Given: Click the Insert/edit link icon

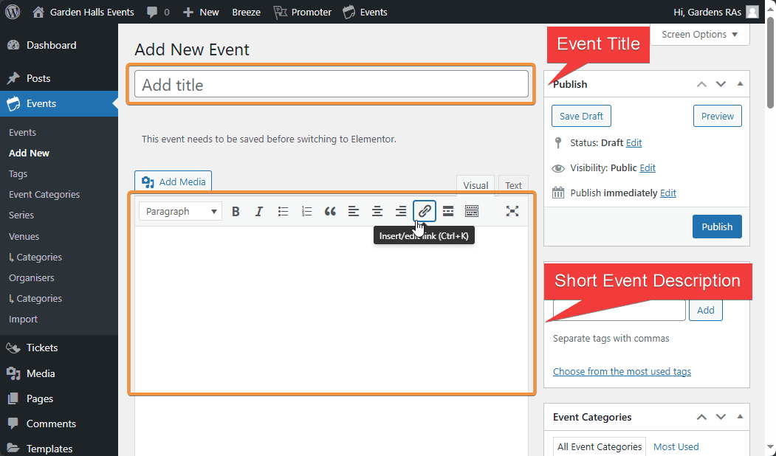Looking at the screenshot, I should pos(425,211).
